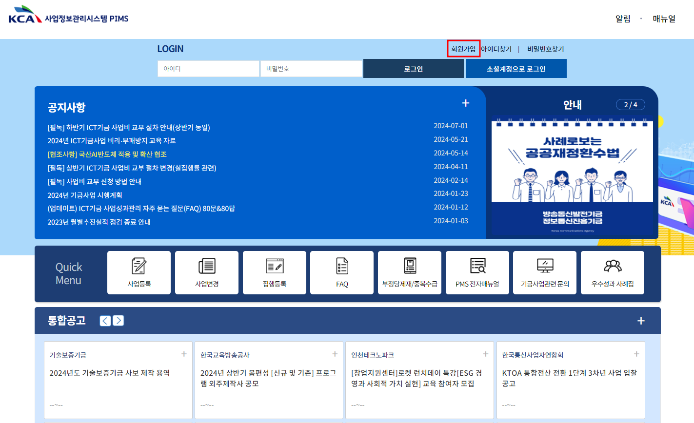
Task: Open the 사업등록 quick menu icon
Action: pos(139,272)
